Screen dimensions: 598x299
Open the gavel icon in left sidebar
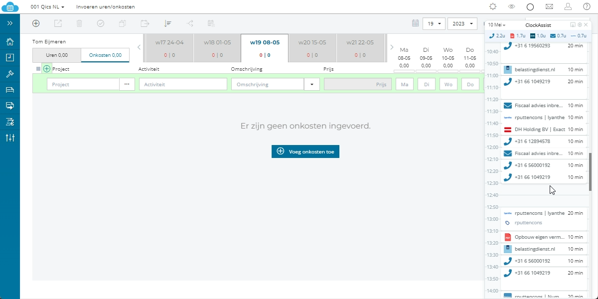point(10,74)
